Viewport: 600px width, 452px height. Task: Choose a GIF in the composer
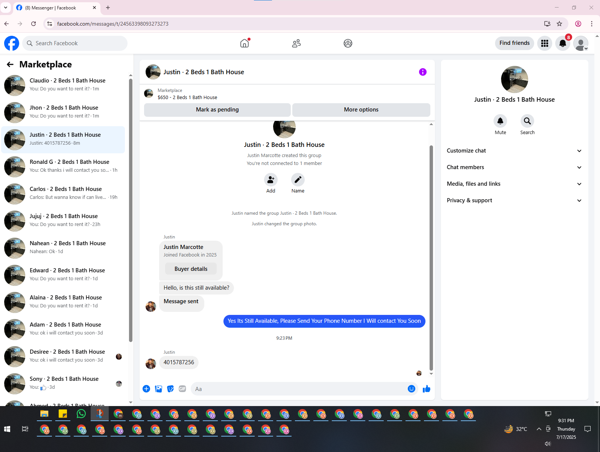pyautogui.click(x=182, y=389)
